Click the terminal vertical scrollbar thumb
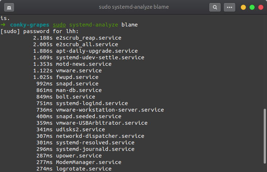267x172 pixels. click(x=264, y=136)
